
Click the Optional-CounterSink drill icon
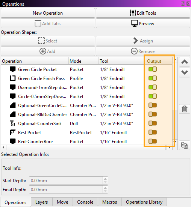point(13,123)
